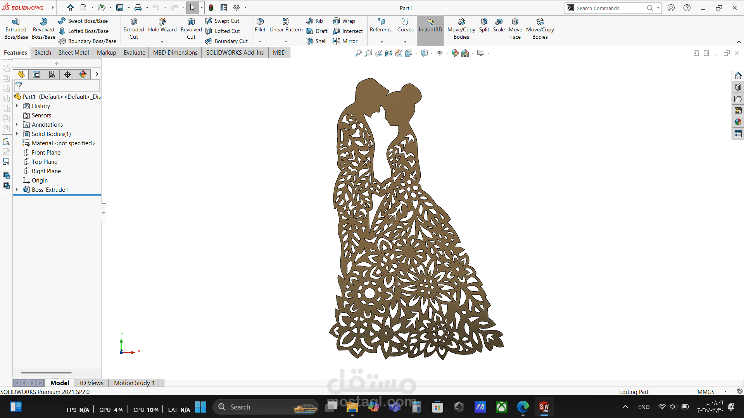Open the Curves dropdown arrow
Viewport: 744px width, 418px height.
405,42
